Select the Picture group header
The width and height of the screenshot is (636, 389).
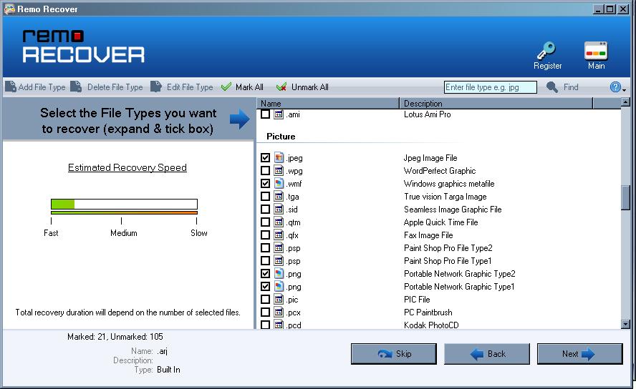(x=281, y=137)
